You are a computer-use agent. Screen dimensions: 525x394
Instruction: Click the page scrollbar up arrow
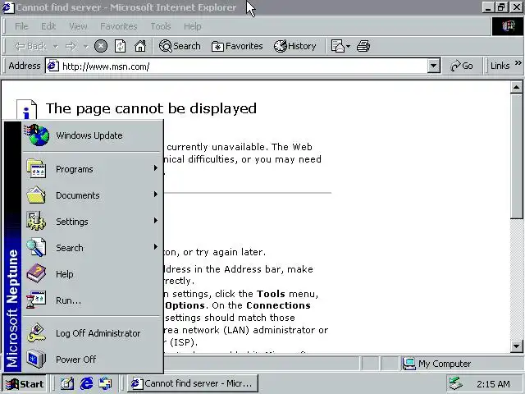pyautogui.click(x=516, y=88)
